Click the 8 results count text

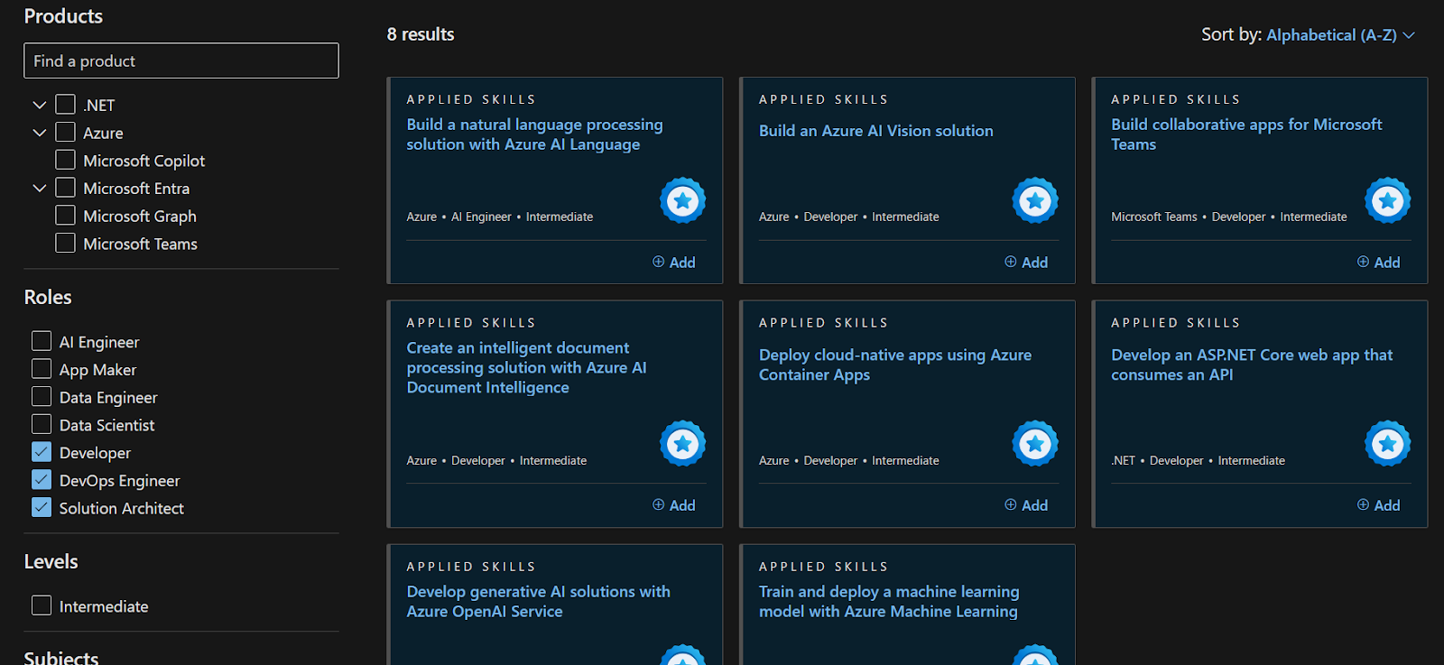point(421,34)
